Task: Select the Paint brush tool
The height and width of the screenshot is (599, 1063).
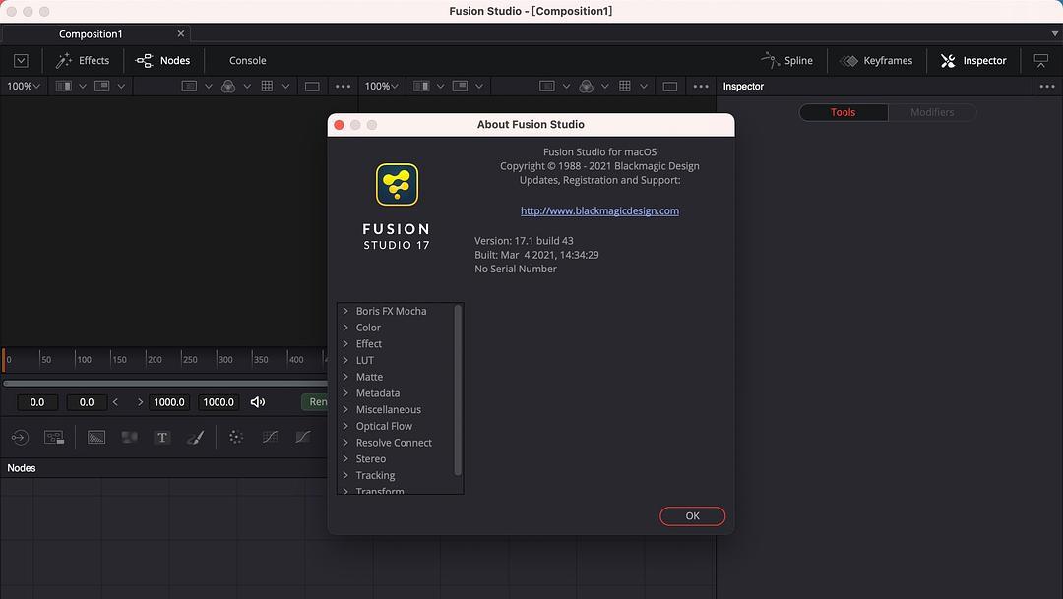Action: point(195,438)
